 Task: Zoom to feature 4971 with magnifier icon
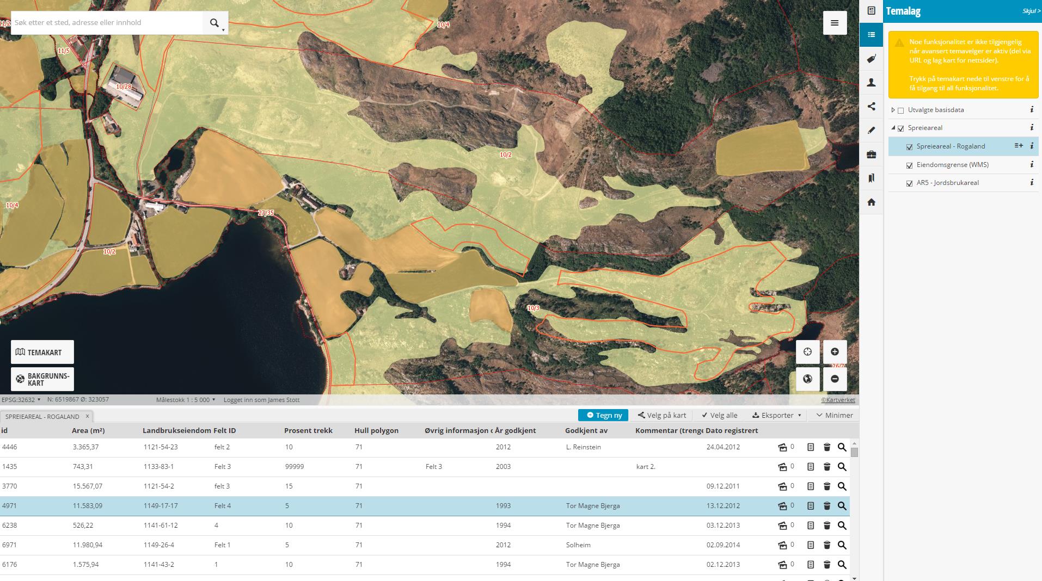pos(842,506)
